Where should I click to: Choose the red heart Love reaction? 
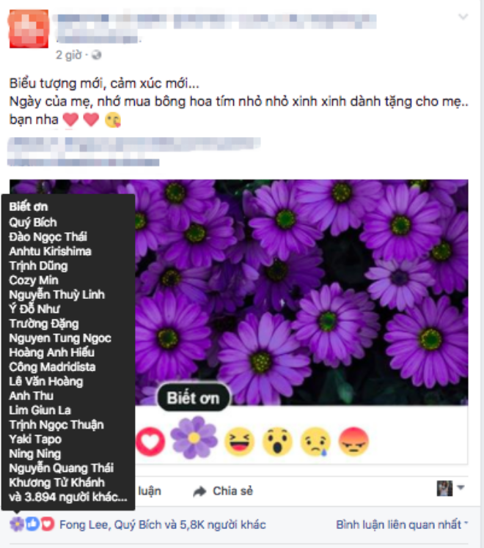click(x=150, y=442)
